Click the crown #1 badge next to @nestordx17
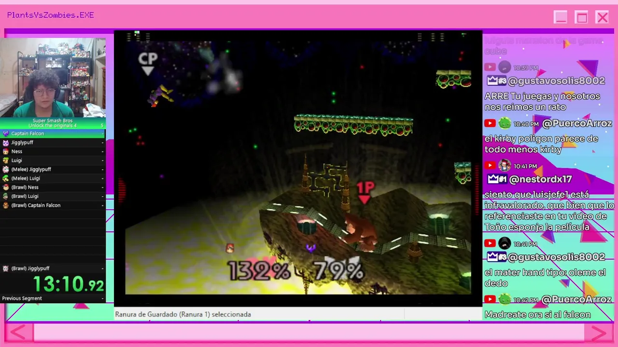The width and height of the screenshot is (618, 347). [x=496, y=179]
